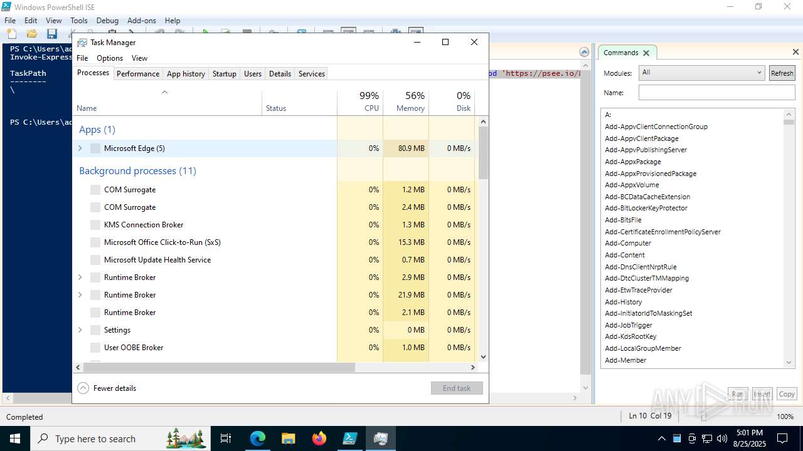
Task: Open the Modules dropdown in Commands pane
Action: point(701,73)
